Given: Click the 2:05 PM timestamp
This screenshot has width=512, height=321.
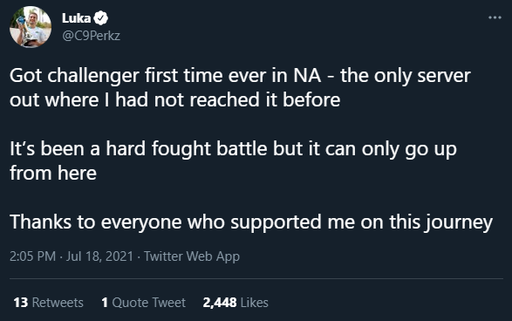Looking at the screenshot, I should [x=32, y=256].
